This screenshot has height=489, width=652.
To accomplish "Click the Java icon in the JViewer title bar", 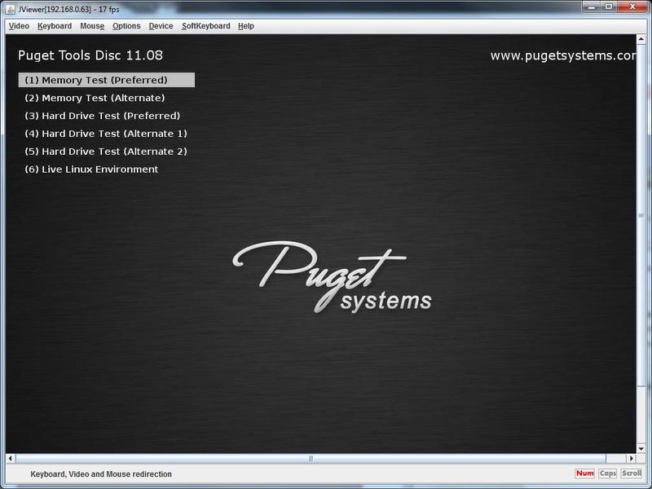I will point(10,7).
